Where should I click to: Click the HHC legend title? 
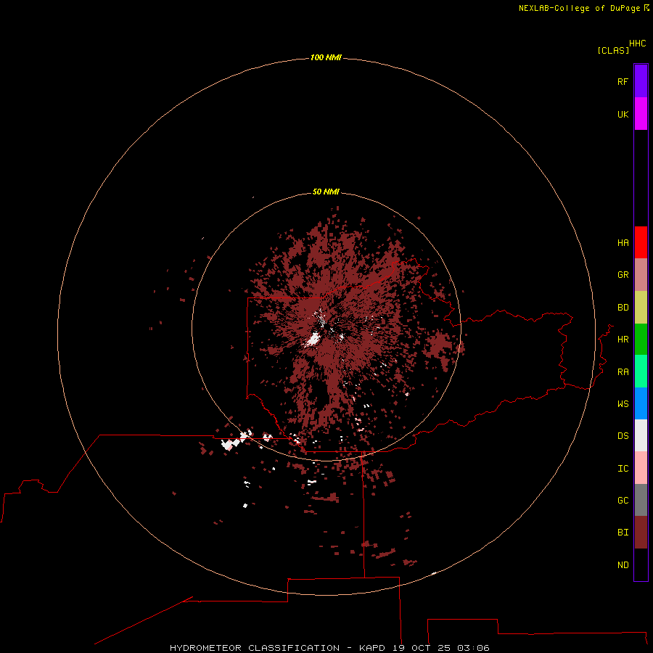[638, 44]
